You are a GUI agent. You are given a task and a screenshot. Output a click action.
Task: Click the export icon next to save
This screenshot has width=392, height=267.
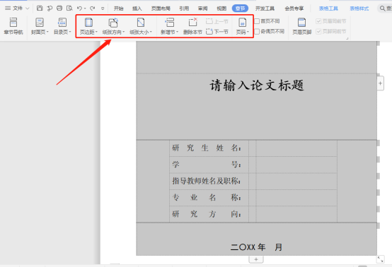point(50,8)
